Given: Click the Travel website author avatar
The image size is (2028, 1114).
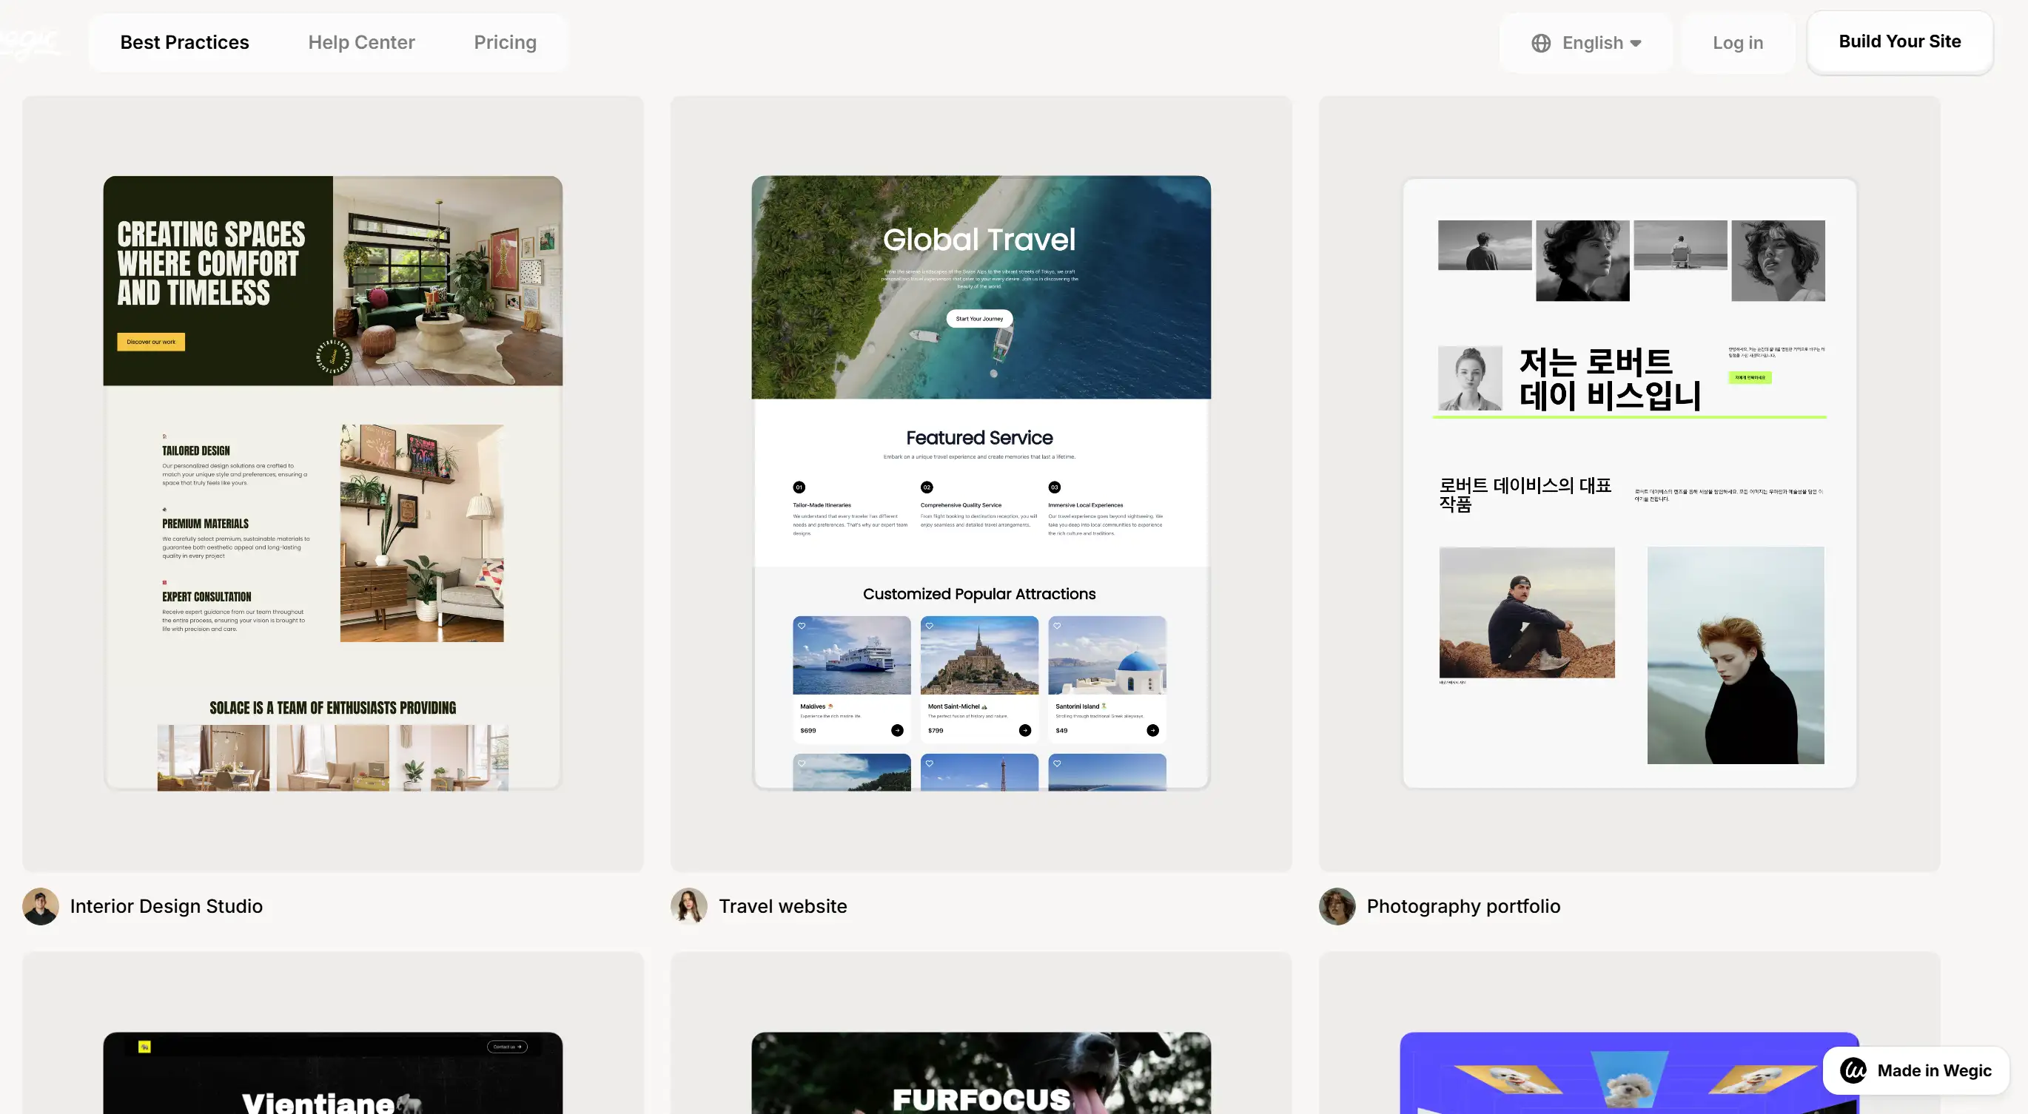Looking at the screenshot, I should [689, 906].
